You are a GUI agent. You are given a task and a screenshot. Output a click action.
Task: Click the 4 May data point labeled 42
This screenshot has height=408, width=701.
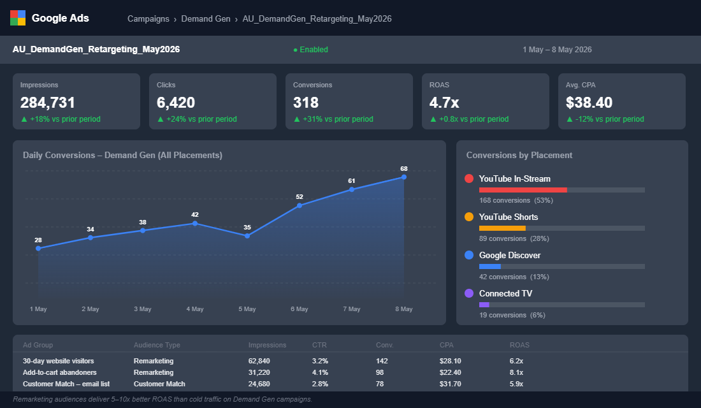pos(195,223)
